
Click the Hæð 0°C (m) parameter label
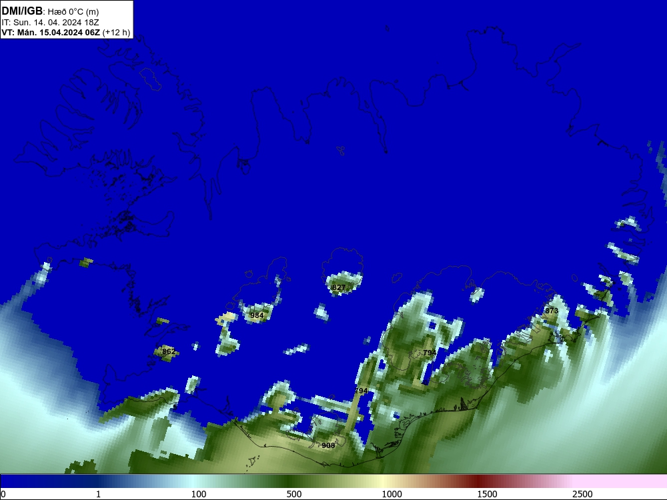coord(73,12)
